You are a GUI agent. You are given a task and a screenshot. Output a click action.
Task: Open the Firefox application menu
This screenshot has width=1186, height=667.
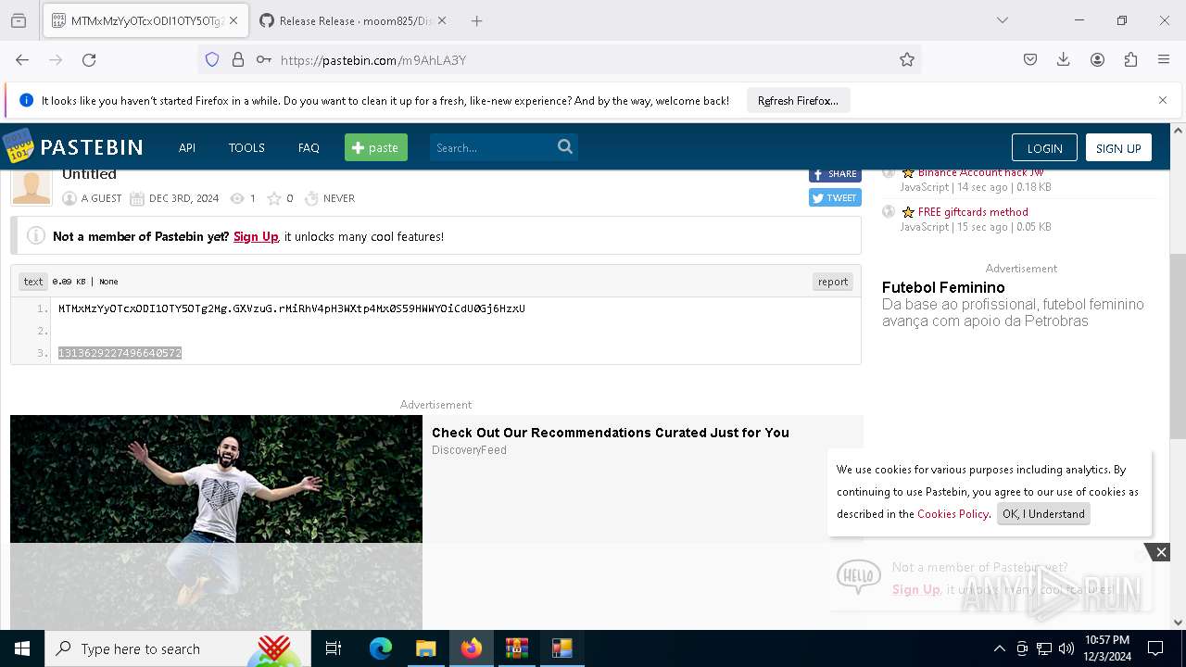click(1164, 59)
